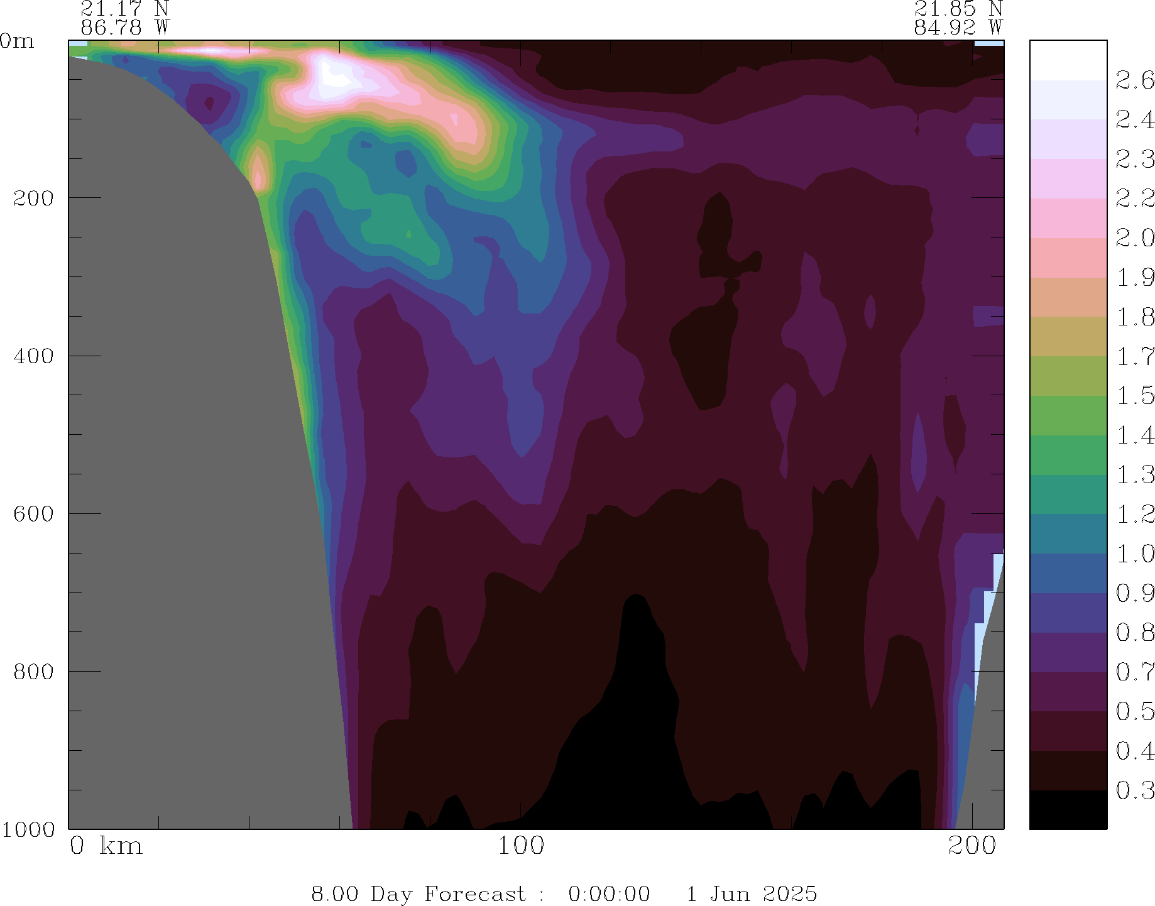
Task: Pick the blue colorbar band between 0.9 and 1.0
Action: tap(1068, 573)
